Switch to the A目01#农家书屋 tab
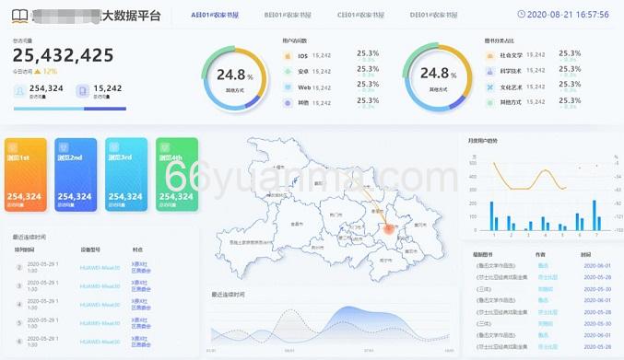Image resolution: width=624 pixels, height=360 pixels. 215,15
